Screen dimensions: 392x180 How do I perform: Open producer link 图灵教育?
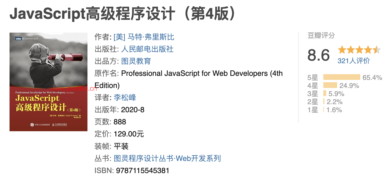tap(136, 61)
